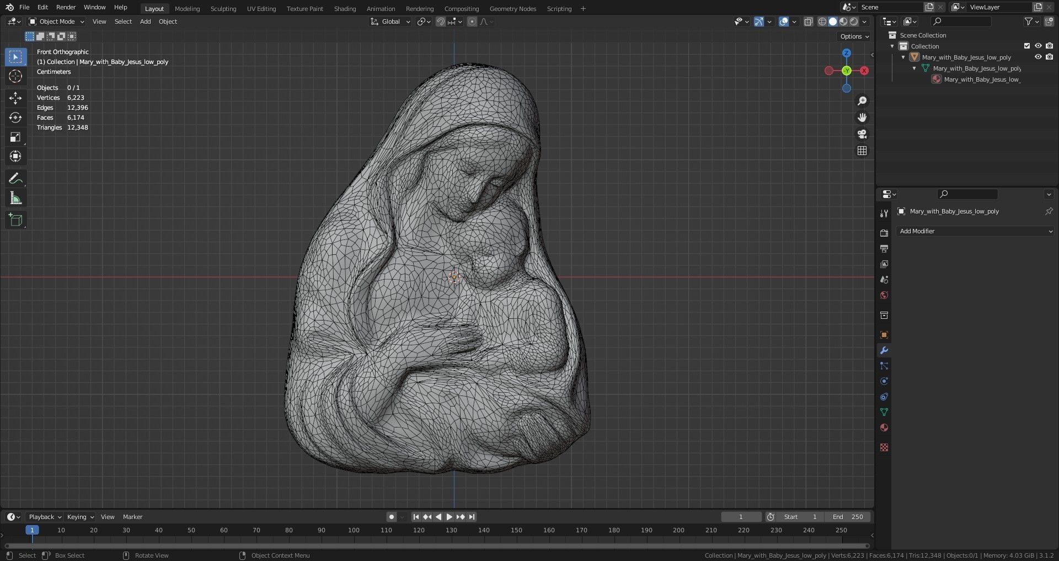Select the Move tool
The height and width of the screenshot is (561, 1059).
tap(15, 98)
